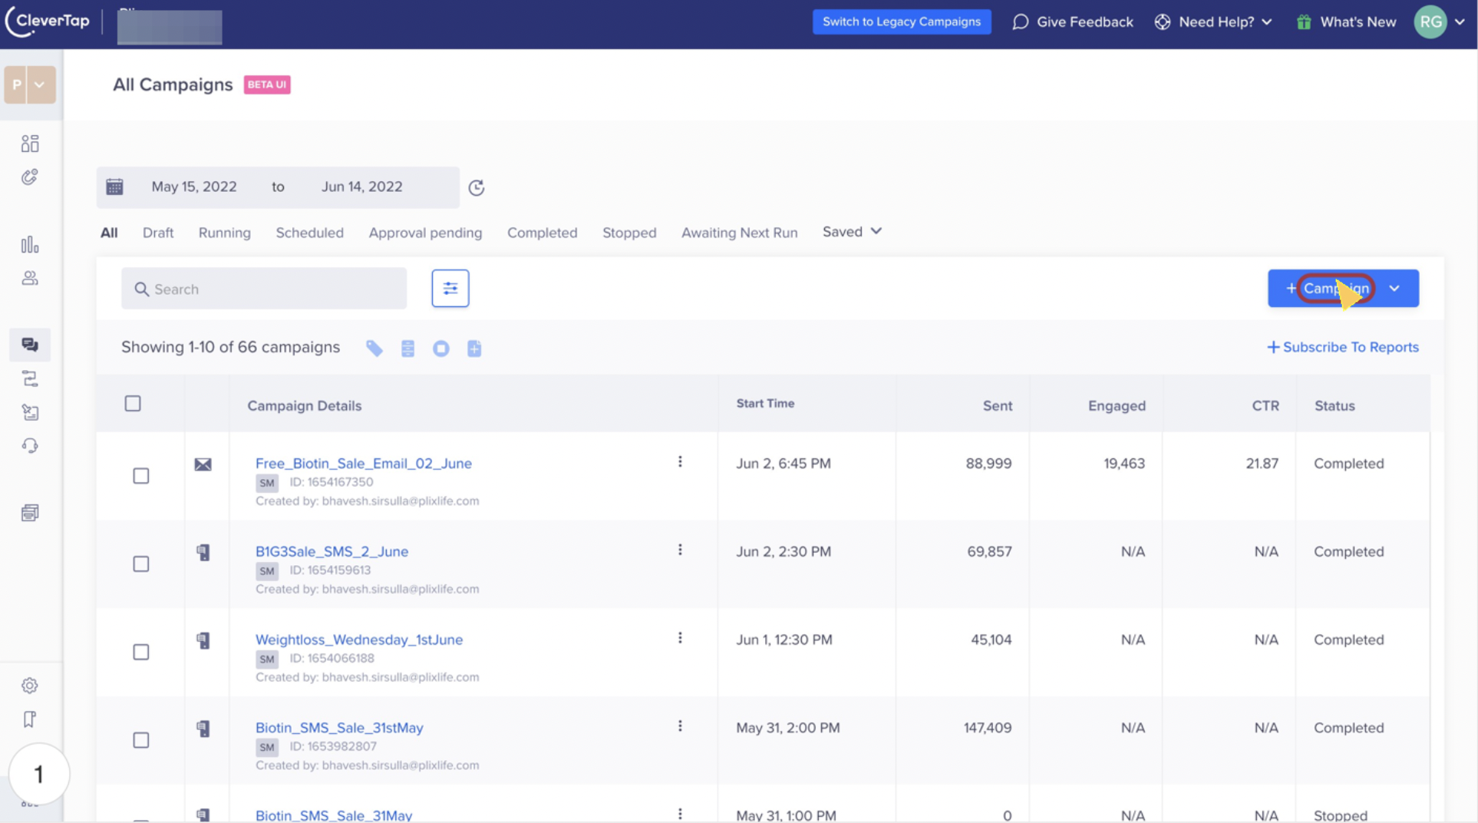This screenshot has height=823, width=1478.
Task: Click the calendar icon in date range
Action: (x=114, y=187)
